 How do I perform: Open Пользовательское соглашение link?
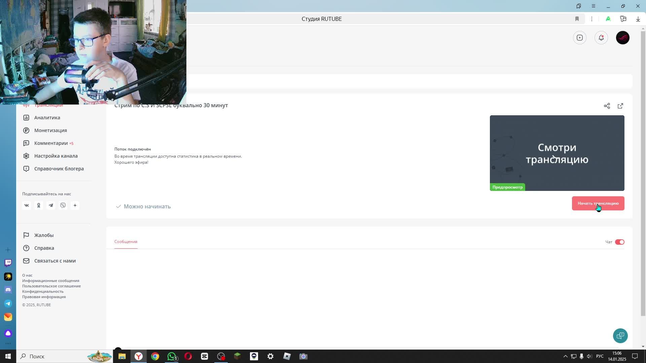click(x=51, y=286)
